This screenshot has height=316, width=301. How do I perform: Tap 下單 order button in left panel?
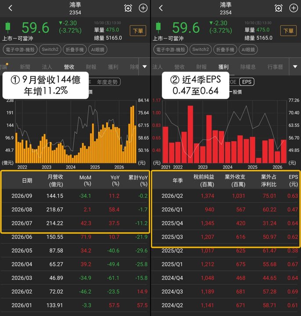(x=138, y=31)
